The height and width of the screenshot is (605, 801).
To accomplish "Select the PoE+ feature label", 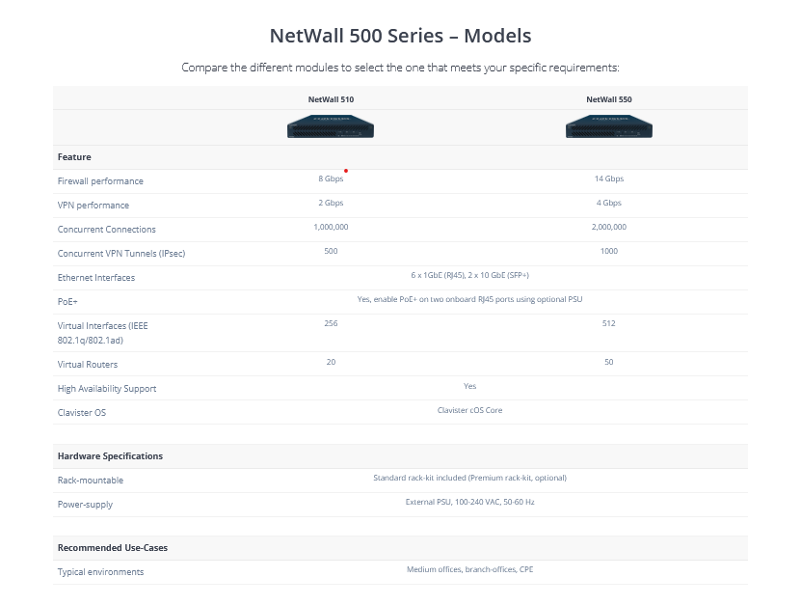I will 67,302.
